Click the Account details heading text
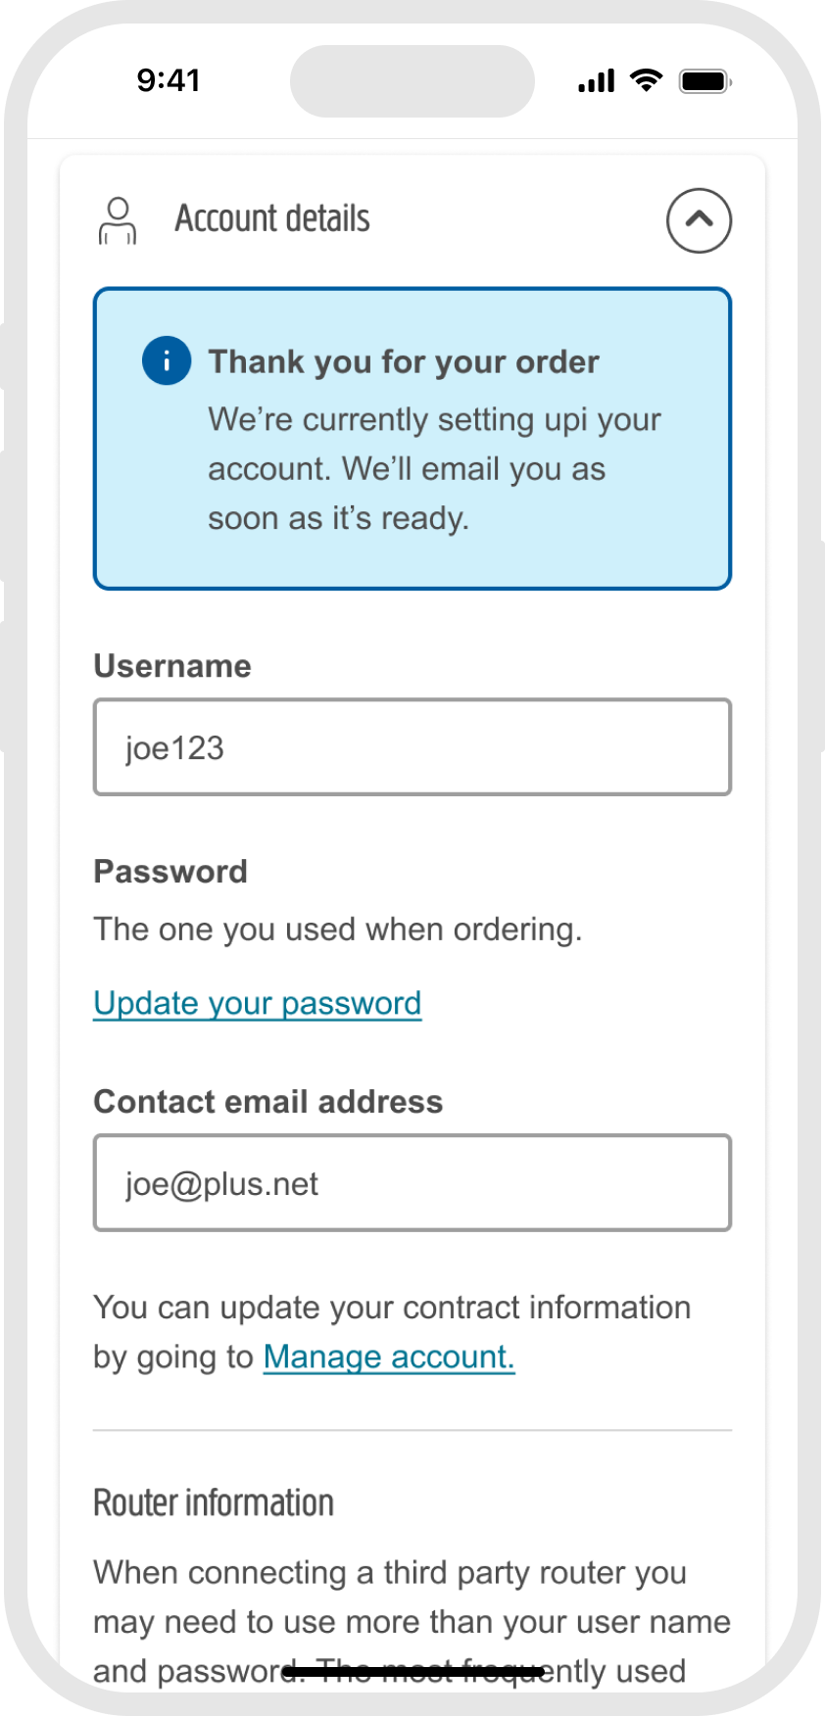Screen dimensions: 825x1716 coord(272,218)
